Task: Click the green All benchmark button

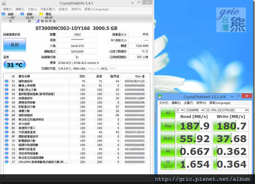Action: click(x=168, y=113)
